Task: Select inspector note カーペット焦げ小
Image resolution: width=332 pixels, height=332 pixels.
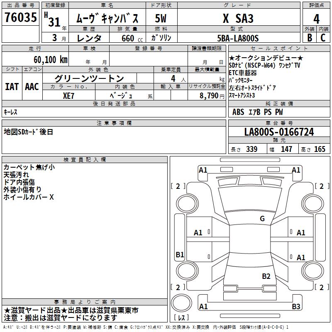Action: click(x=29, y=167)
